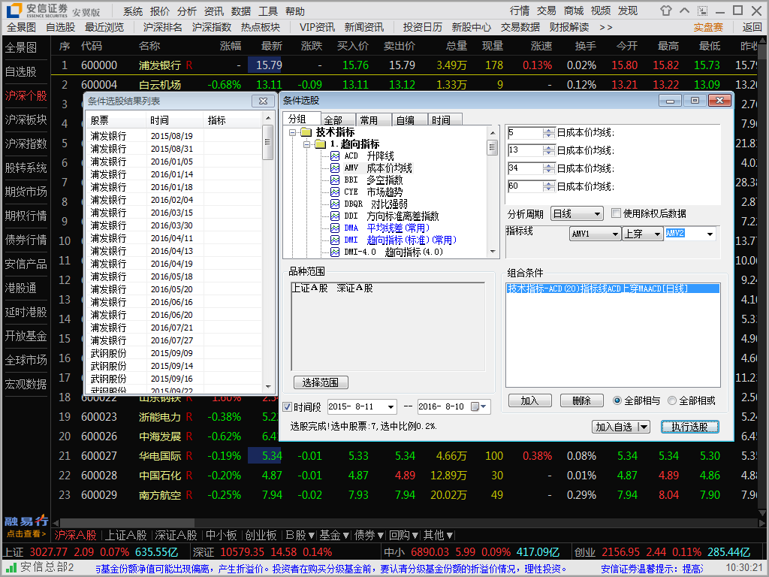This screenshot has height=577, width=769.
Task: Select the CYE 市场趋势 indicator icon
Action: pos(335,192)
